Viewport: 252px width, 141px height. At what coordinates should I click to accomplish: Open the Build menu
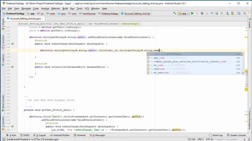coord(65,9)
